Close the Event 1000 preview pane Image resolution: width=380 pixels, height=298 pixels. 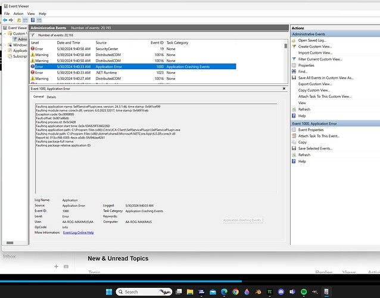point(284,88)
